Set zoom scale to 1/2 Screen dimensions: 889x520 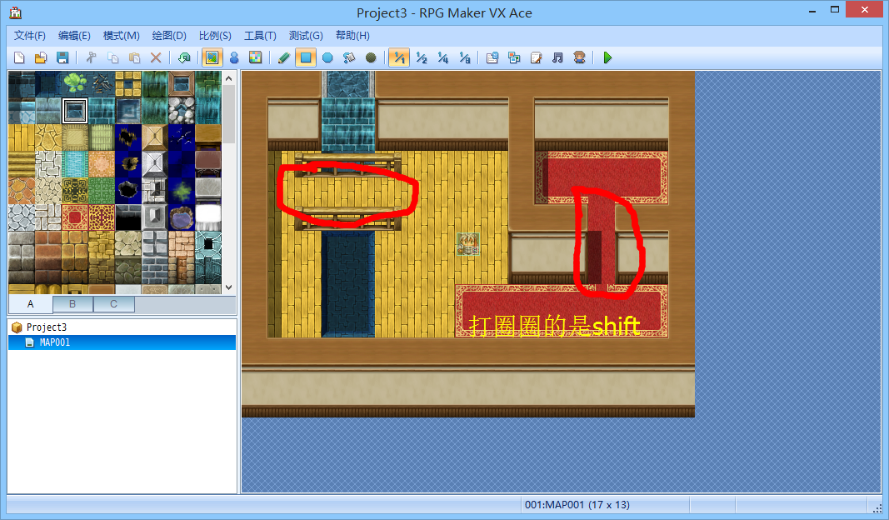tap(422, 57)
